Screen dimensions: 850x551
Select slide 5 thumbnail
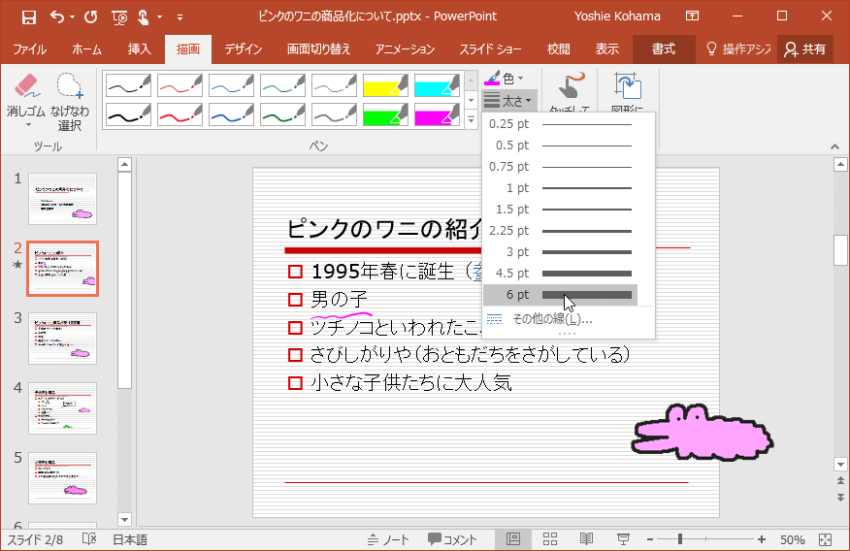[62, 478]
